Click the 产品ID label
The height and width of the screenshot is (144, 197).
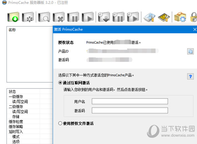pos(63,51)
